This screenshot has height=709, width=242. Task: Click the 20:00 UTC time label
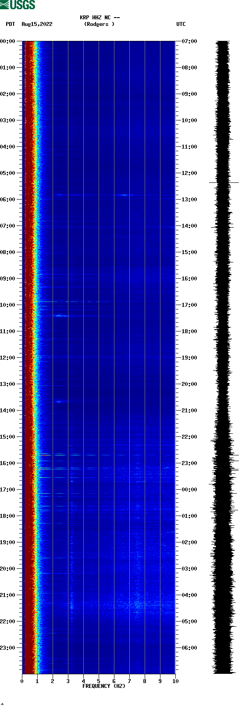[189, 384]
